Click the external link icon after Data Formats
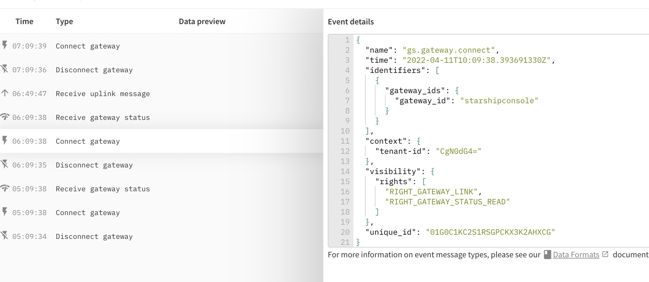The height and width of the screenshot is (282, 649). tap(605, 254)
